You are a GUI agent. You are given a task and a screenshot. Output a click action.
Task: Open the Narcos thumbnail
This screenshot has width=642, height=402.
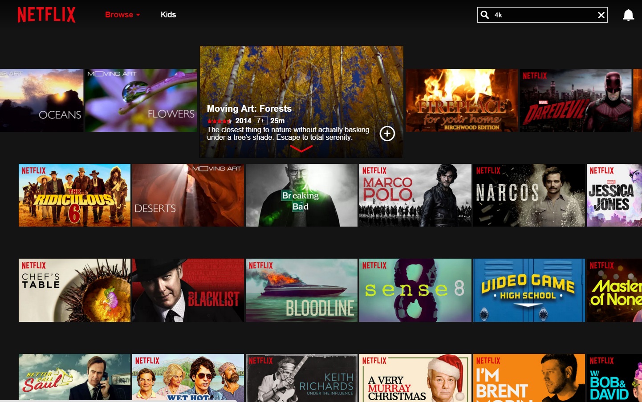[529, 195]
